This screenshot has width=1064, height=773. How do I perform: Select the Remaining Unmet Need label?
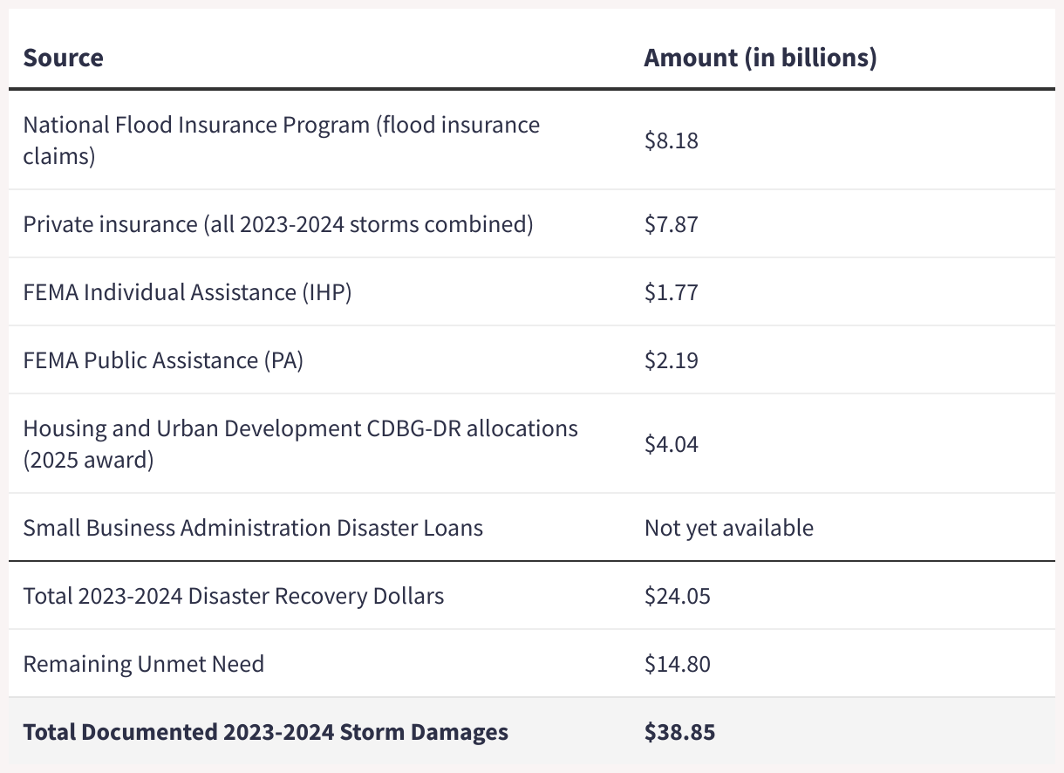[x=143, y=664]
